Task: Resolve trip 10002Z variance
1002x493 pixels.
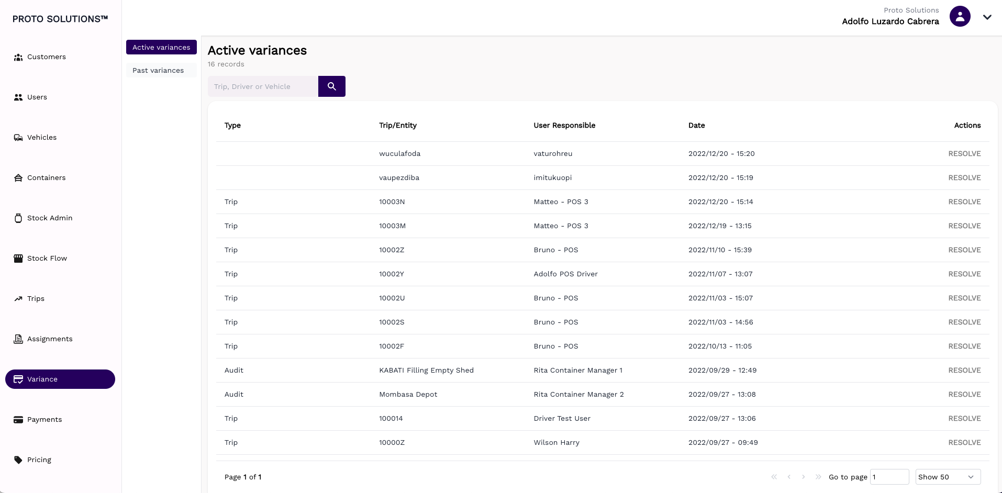Action: [x=964, y=250]
